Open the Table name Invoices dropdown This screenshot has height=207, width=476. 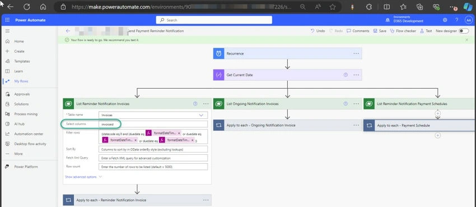[x=153, y=115]
